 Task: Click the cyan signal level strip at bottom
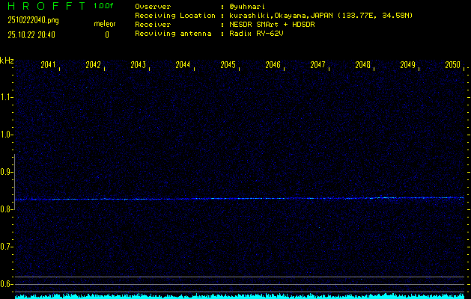240,296
